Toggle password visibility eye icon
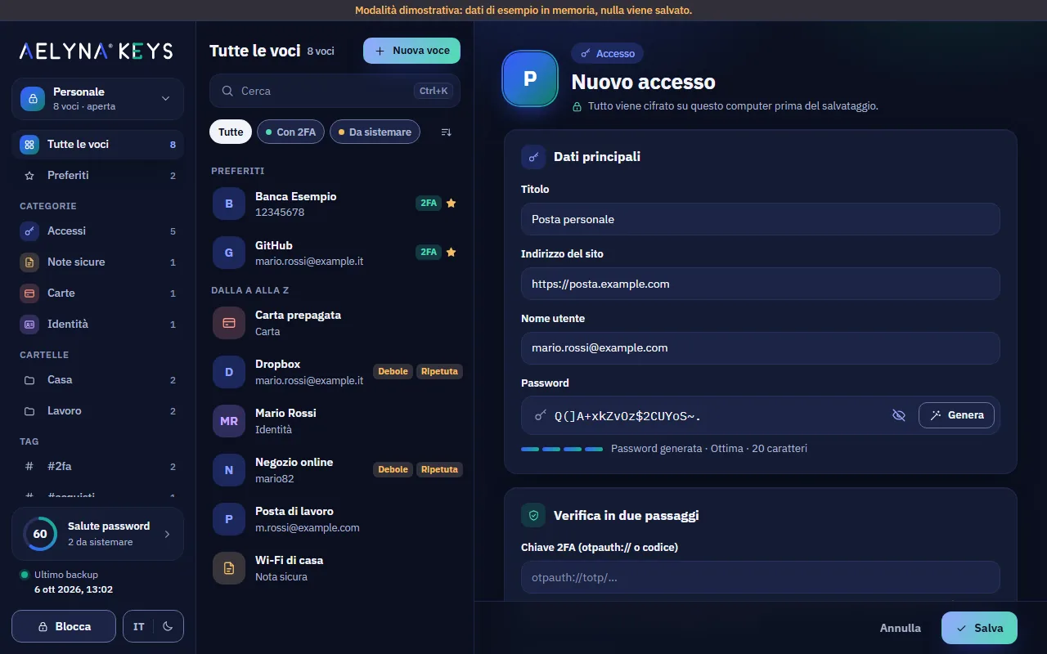The image size is (1047, 654). click(898, 415)
